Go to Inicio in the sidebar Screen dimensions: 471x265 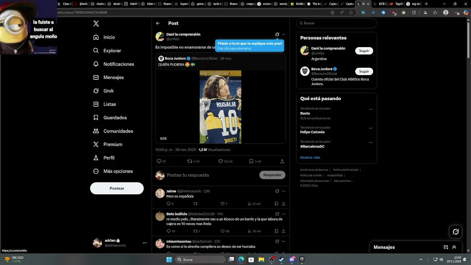tap(104, 37)
